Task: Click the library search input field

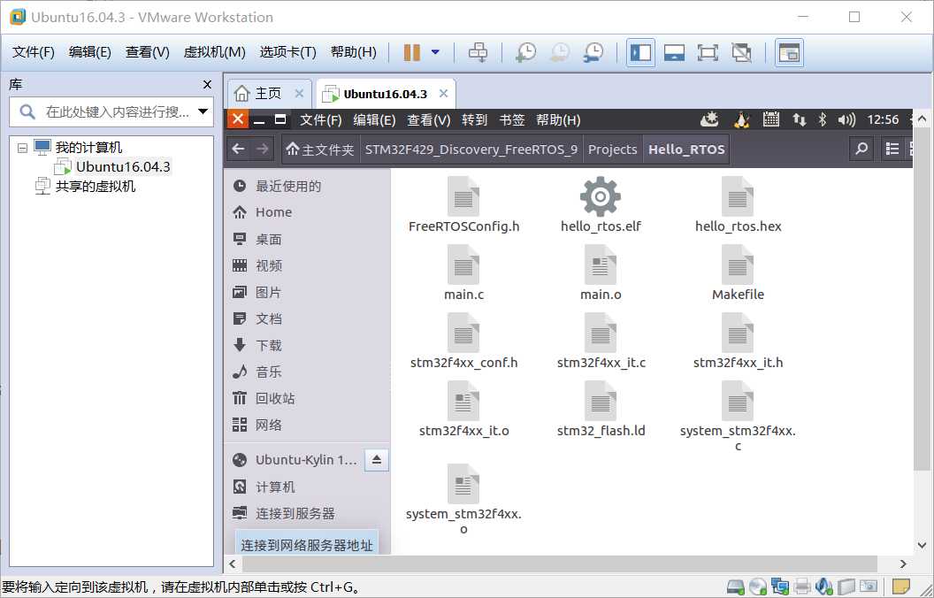Action: point(111,111)
